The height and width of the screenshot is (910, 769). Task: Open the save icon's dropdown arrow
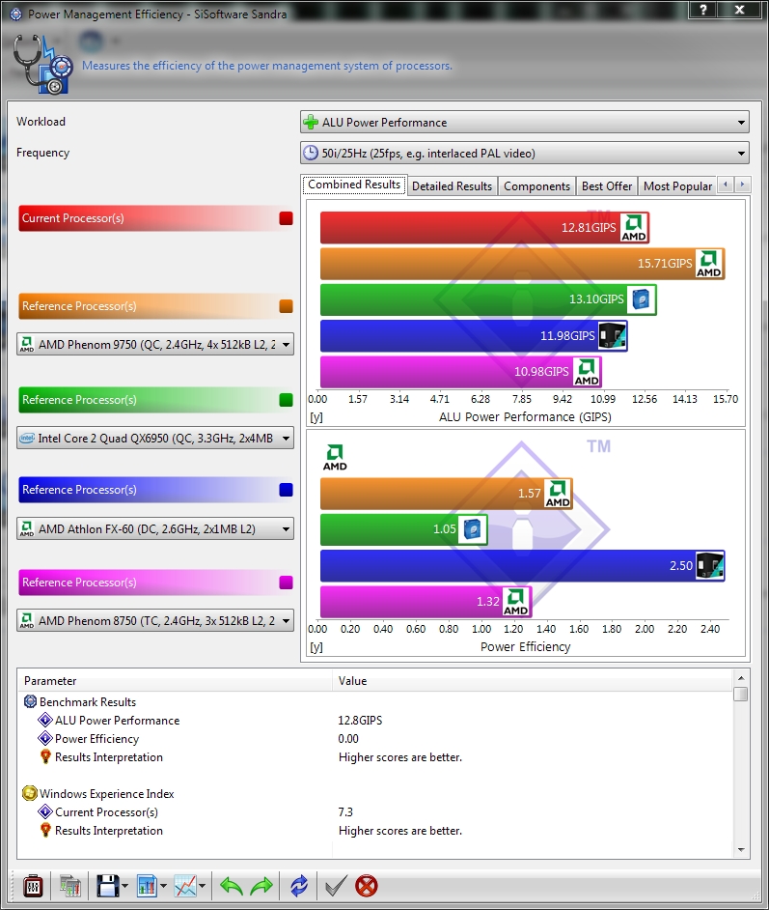125,886
